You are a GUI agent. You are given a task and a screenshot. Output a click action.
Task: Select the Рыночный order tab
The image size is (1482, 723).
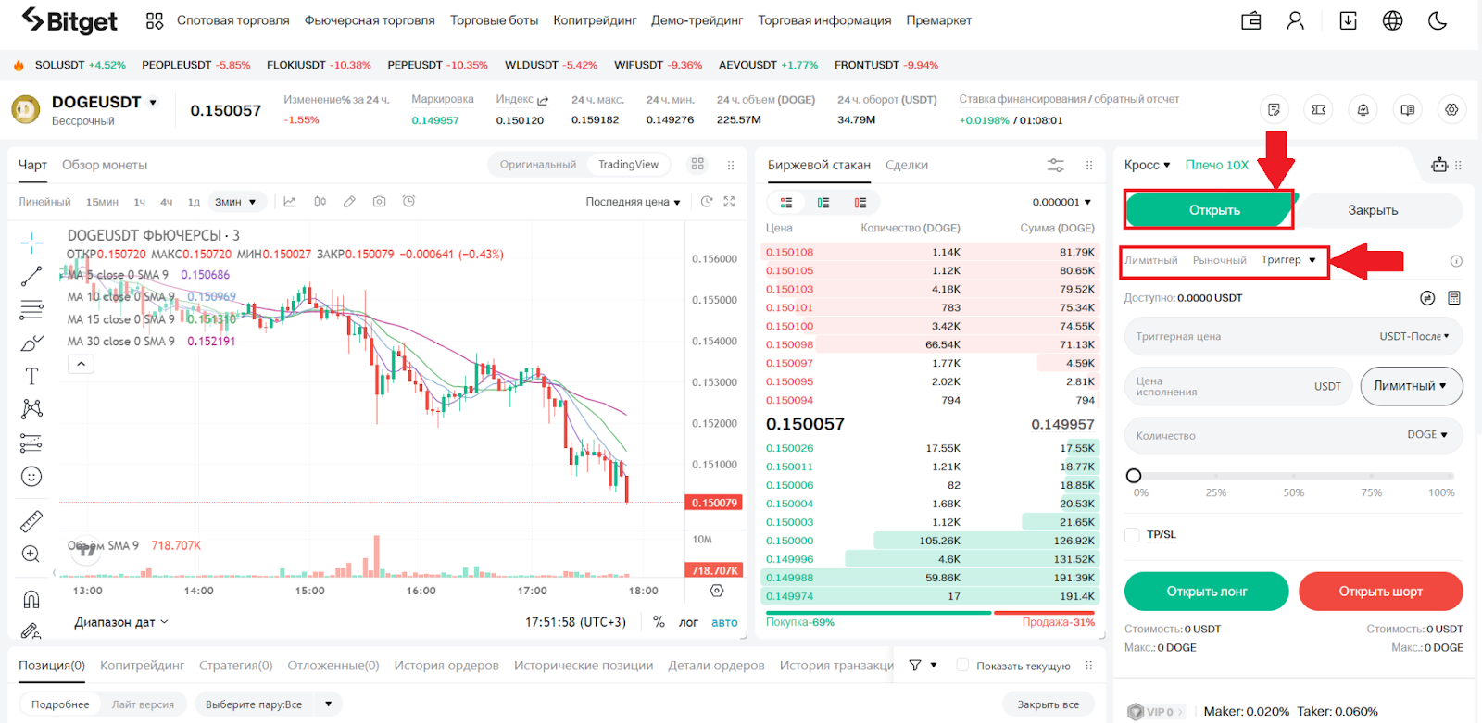click(x=1219, y=260)
